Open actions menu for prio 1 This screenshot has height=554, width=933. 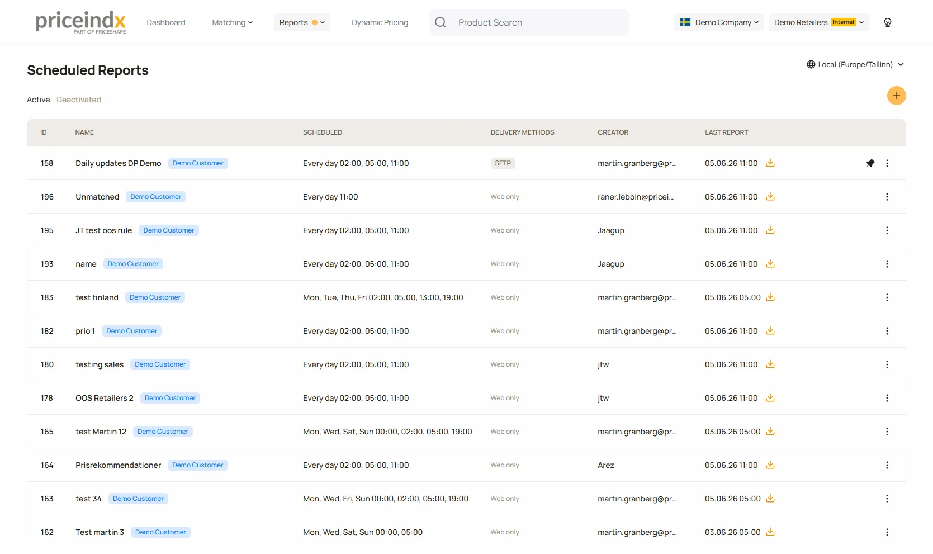coord(887,331)
